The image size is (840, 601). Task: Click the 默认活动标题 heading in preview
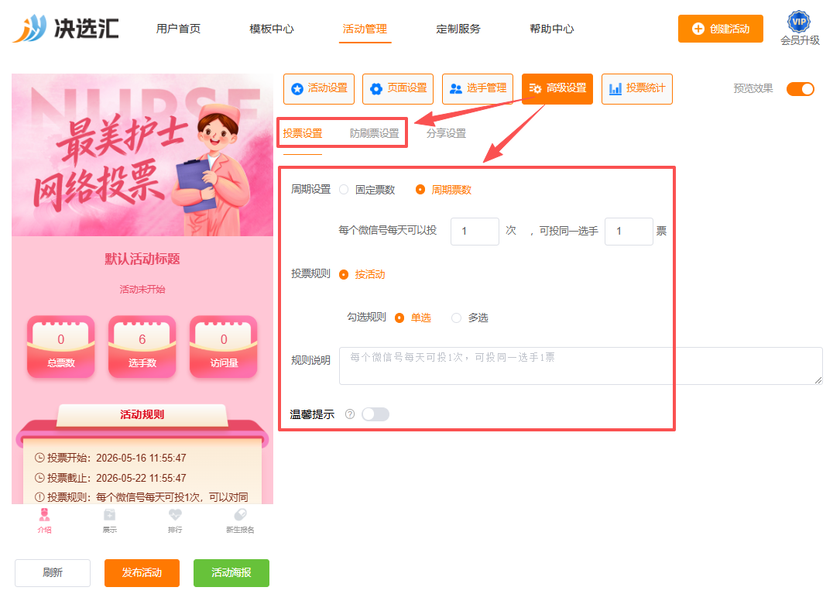point(142,259)
